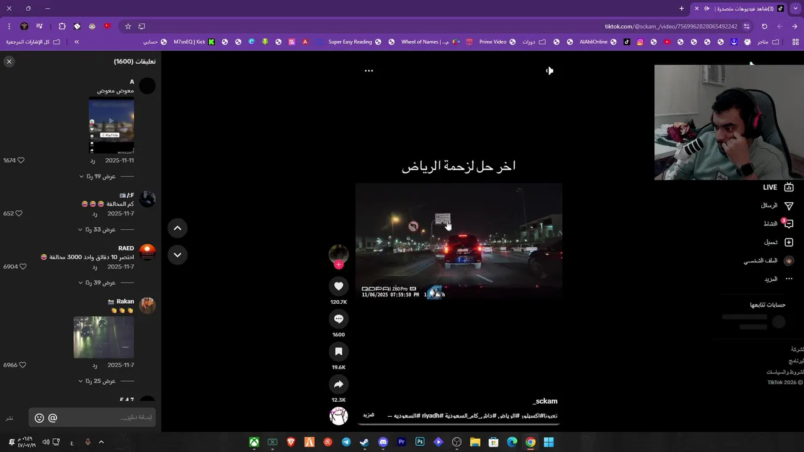804x452 pixels.
Task: Open Messages (الرسائل) in the sidebar
Action: pos(778,206)
